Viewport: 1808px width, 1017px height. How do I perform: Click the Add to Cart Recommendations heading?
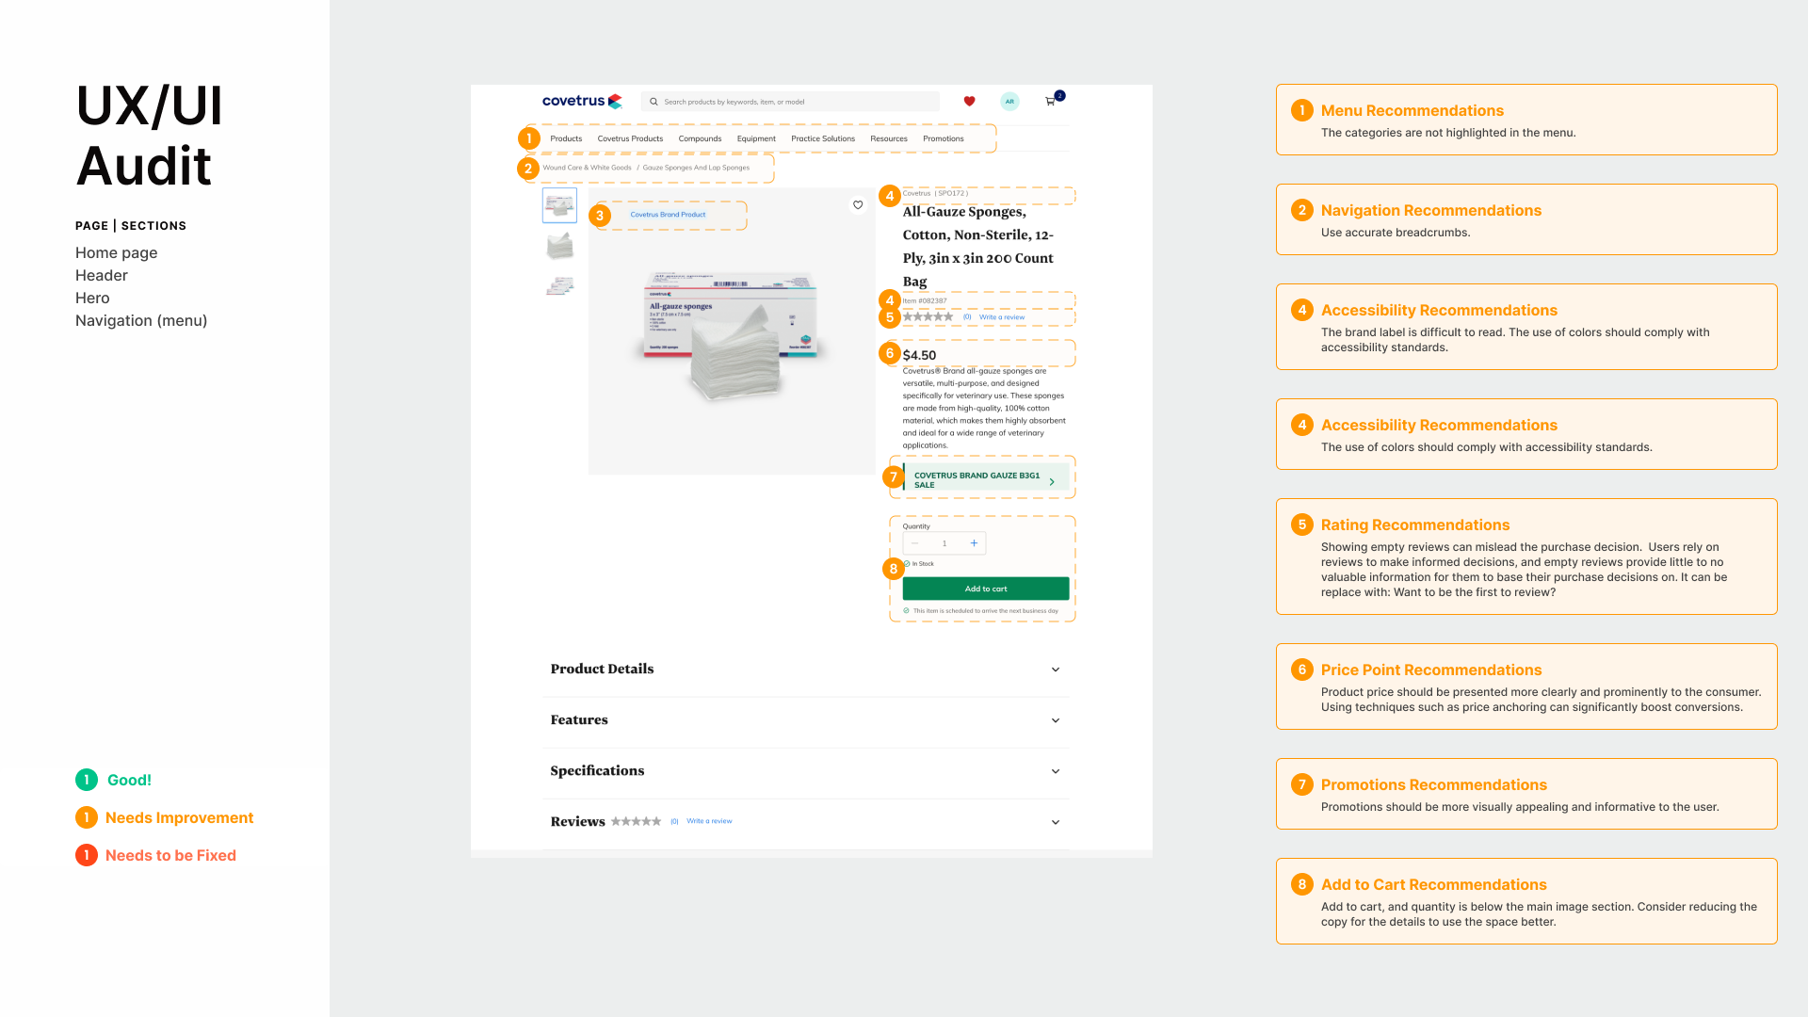pyautogui.click(x=1434, y=884)
